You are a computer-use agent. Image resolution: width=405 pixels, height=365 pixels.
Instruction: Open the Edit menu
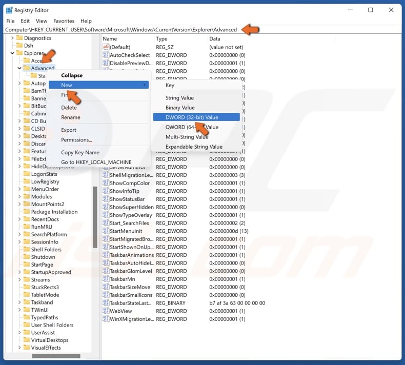pyautogui.click(x=25, y=21)
